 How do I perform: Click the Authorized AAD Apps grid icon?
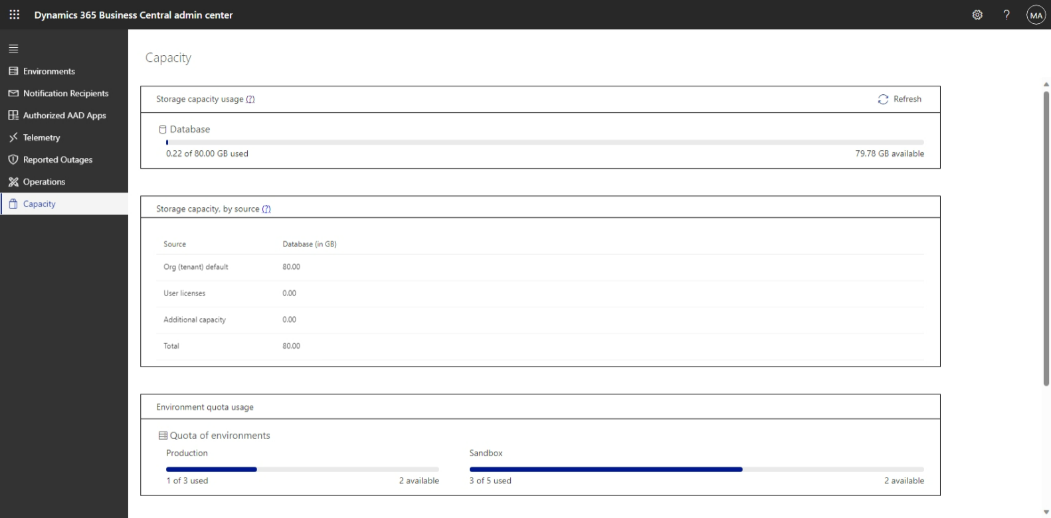[13, 116]
